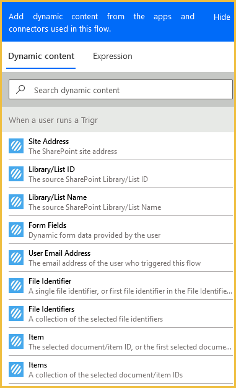Select the icon beside the Item entry
The width and height of the screenshot is (236, 388).
point(16,341)
